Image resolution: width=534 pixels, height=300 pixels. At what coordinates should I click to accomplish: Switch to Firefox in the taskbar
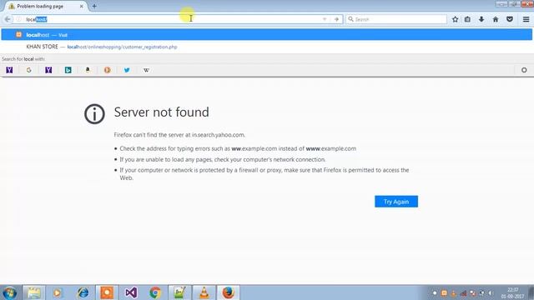point(228,292)
